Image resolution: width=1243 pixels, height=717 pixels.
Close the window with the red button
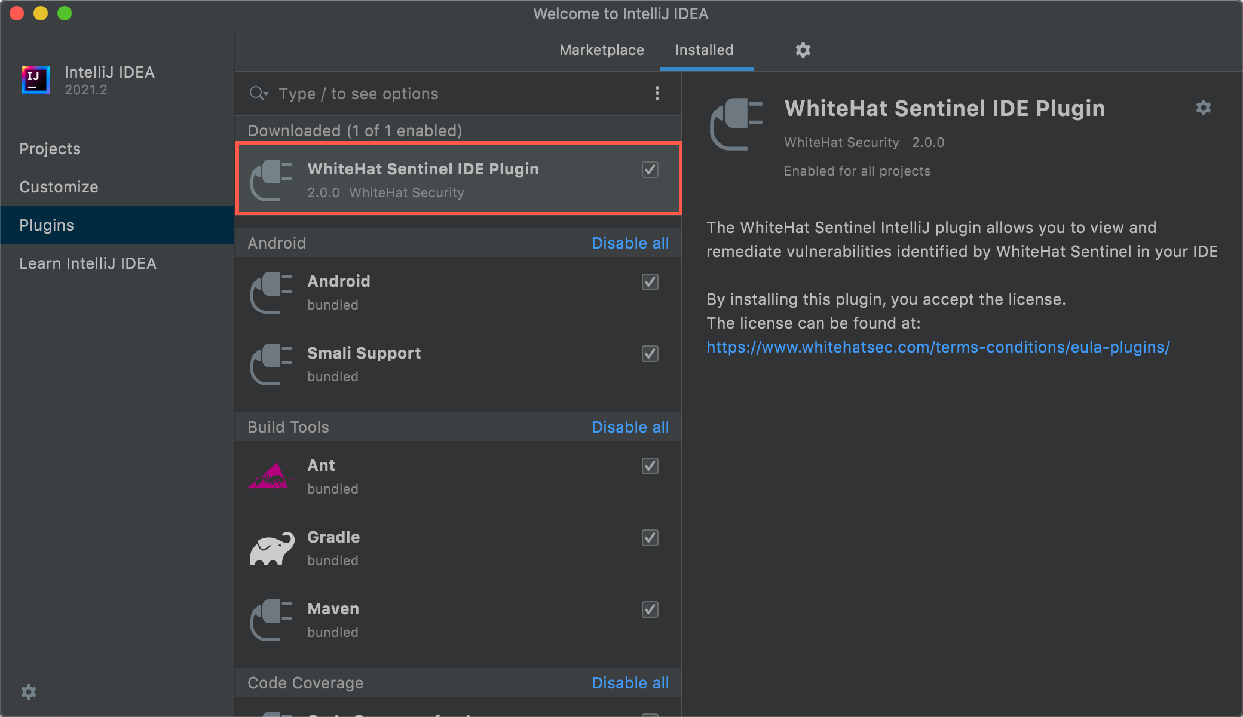pos(17,13)
